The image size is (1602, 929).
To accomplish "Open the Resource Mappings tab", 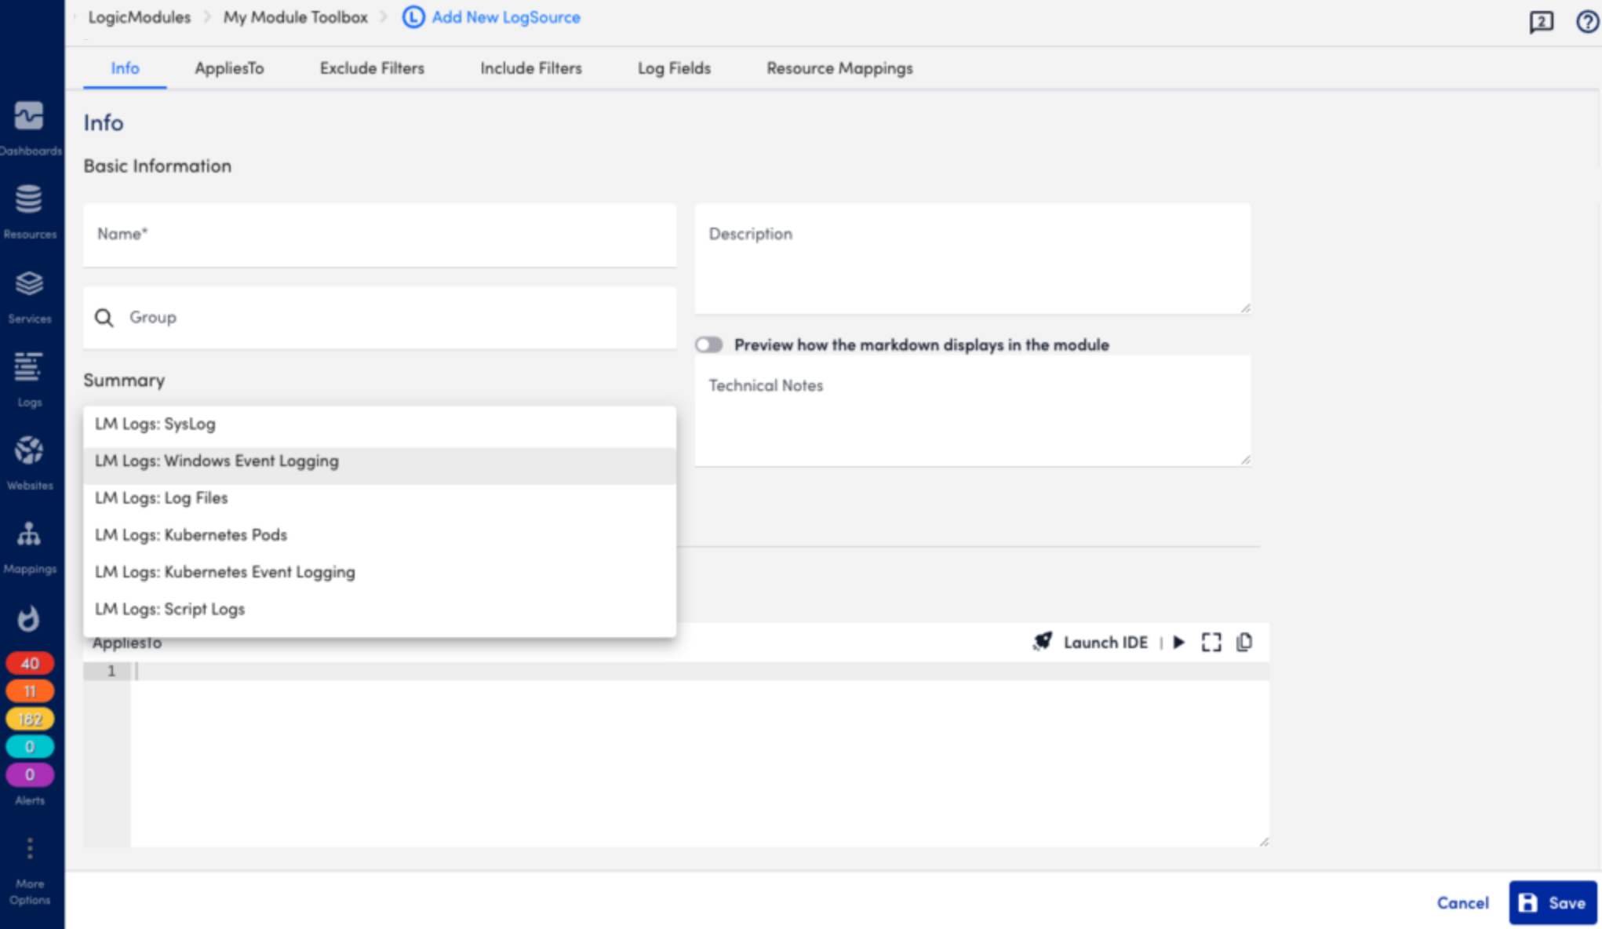I will point(839,68).
